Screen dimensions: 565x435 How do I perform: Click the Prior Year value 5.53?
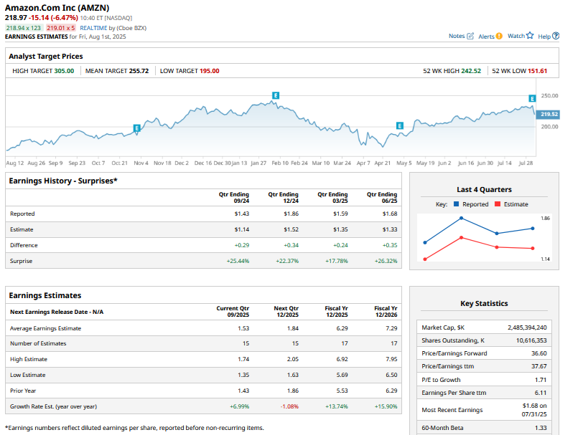pos(342,391)
